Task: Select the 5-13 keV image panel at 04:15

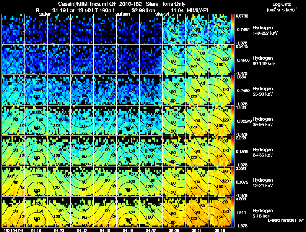Action: pyautogui.click(x=36, y=212)
